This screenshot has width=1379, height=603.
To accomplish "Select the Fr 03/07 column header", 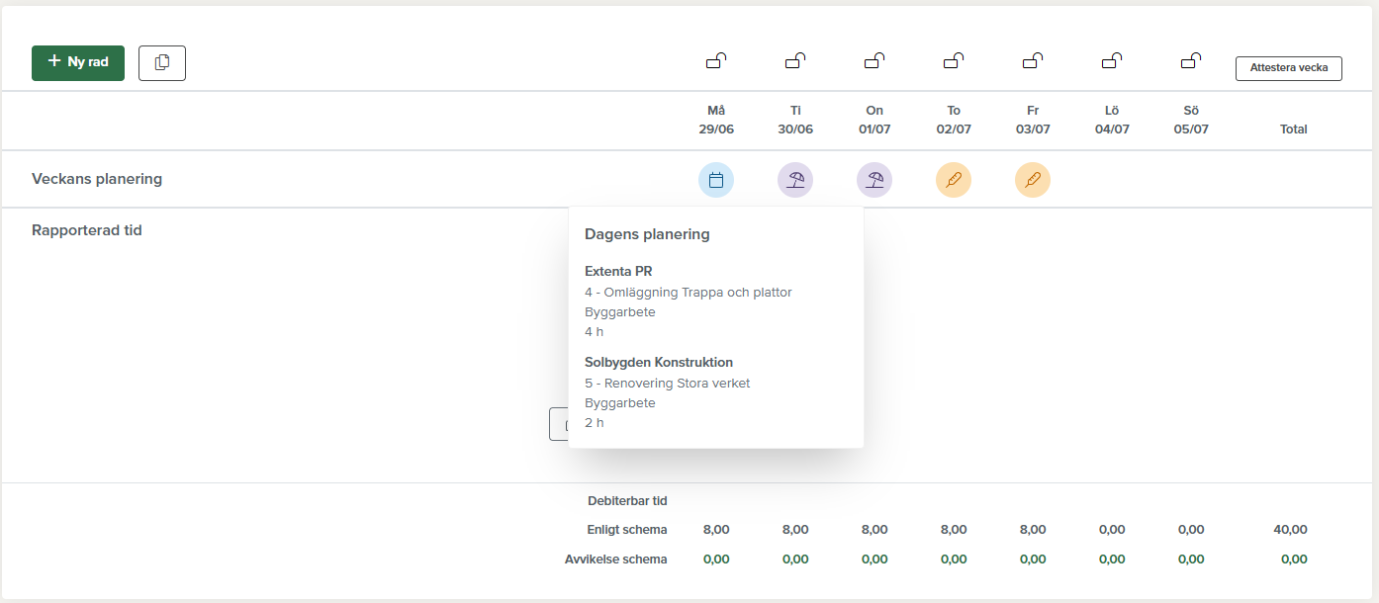I will coord(1033,120).
